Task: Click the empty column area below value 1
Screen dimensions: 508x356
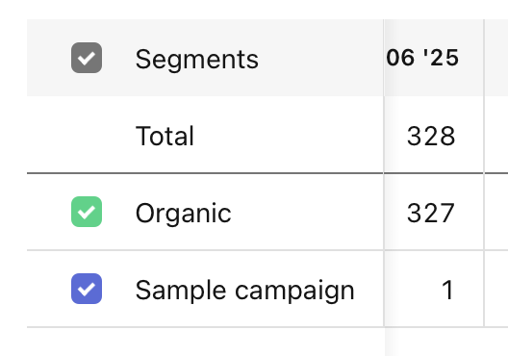Action: 434,342
